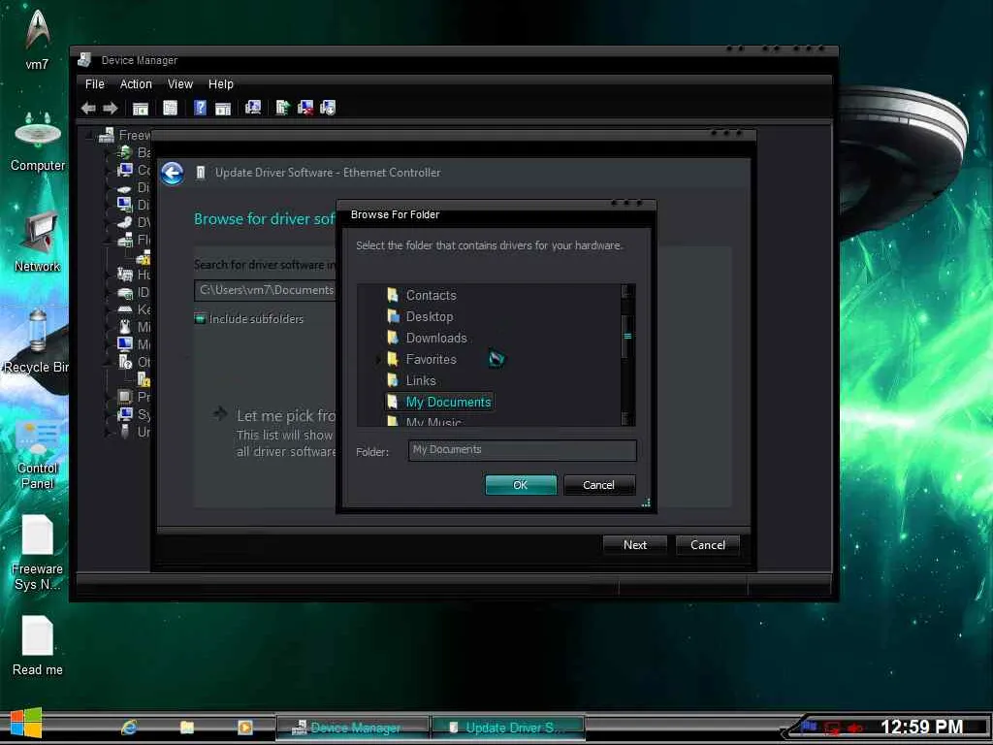Viewport: 993px width, 745px height.
Task: Open the Action menu
Action: (x=136, y=83)
